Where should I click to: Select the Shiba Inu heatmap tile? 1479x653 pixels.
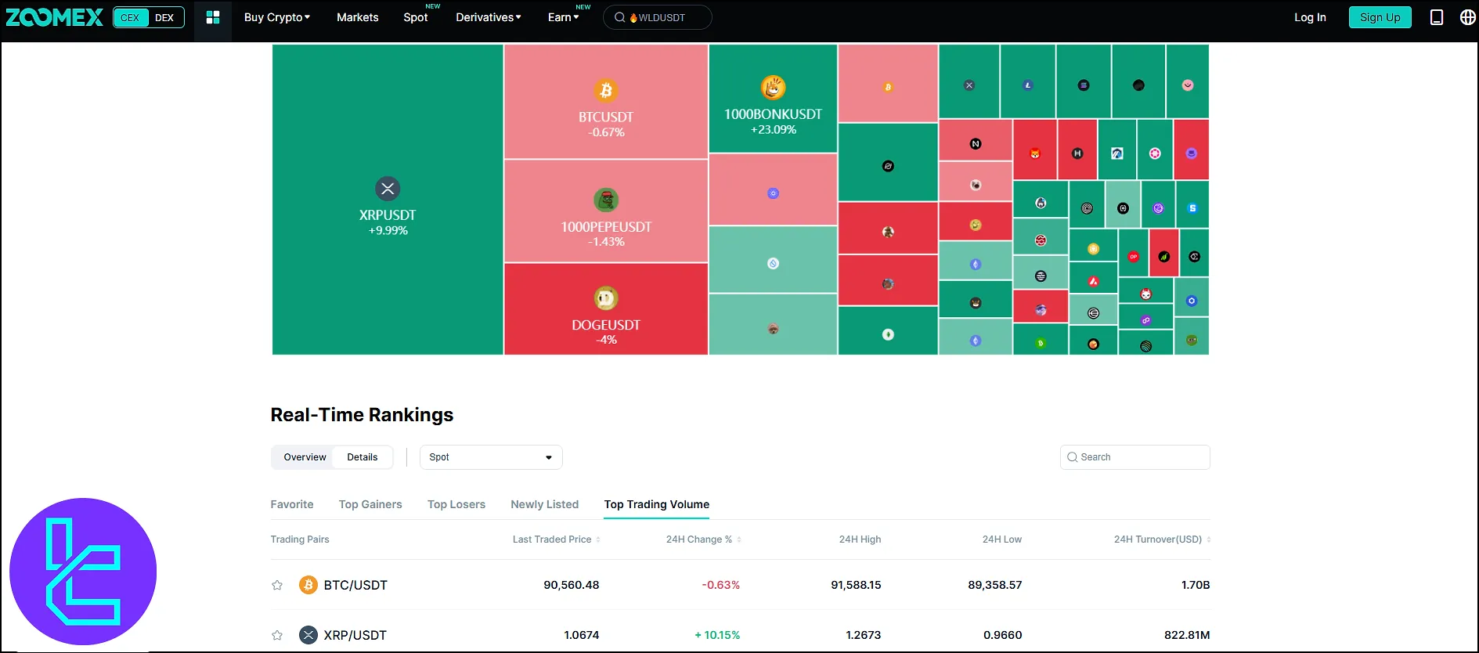[1035, 150]
